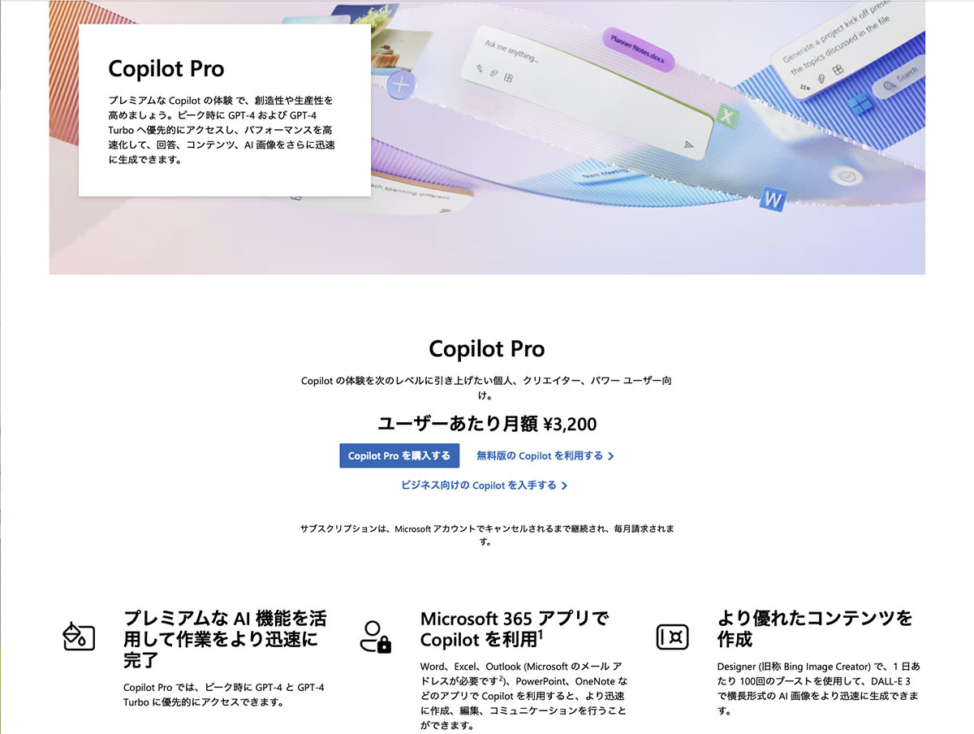Click the Copilot Pro を購入する button
Screen dimensions: 974x734
pos(399,456)
